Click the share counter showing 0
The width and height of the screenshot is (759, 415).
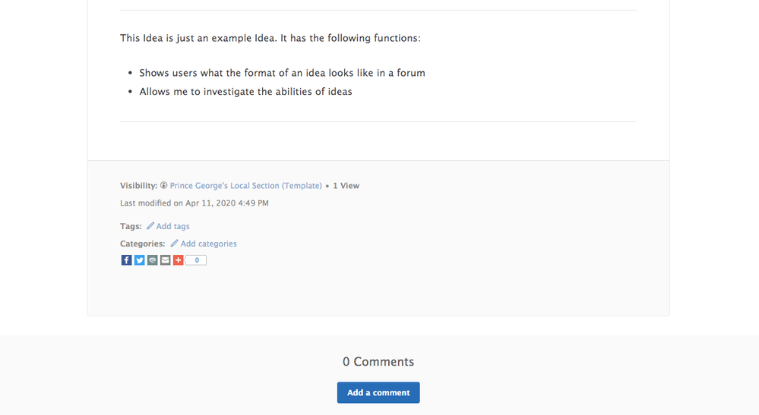point(196,260)
